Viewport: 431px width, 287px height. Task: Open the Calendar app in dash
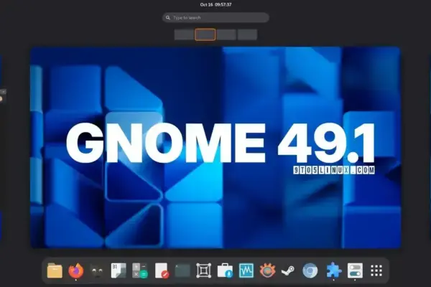119,270
